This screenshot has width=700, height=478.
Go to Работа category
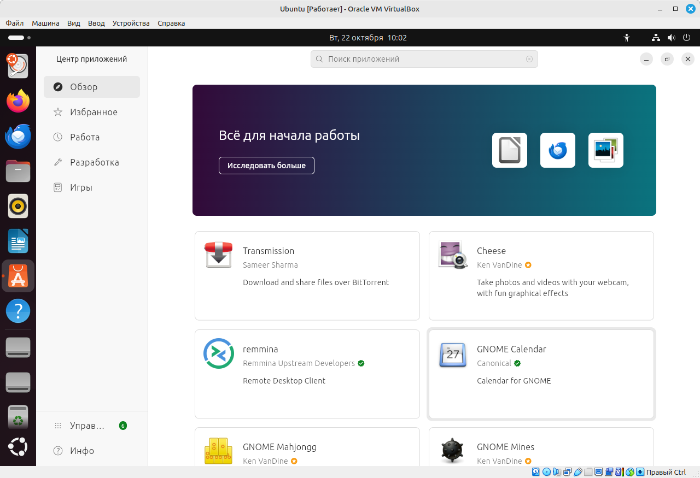(92, 137)
